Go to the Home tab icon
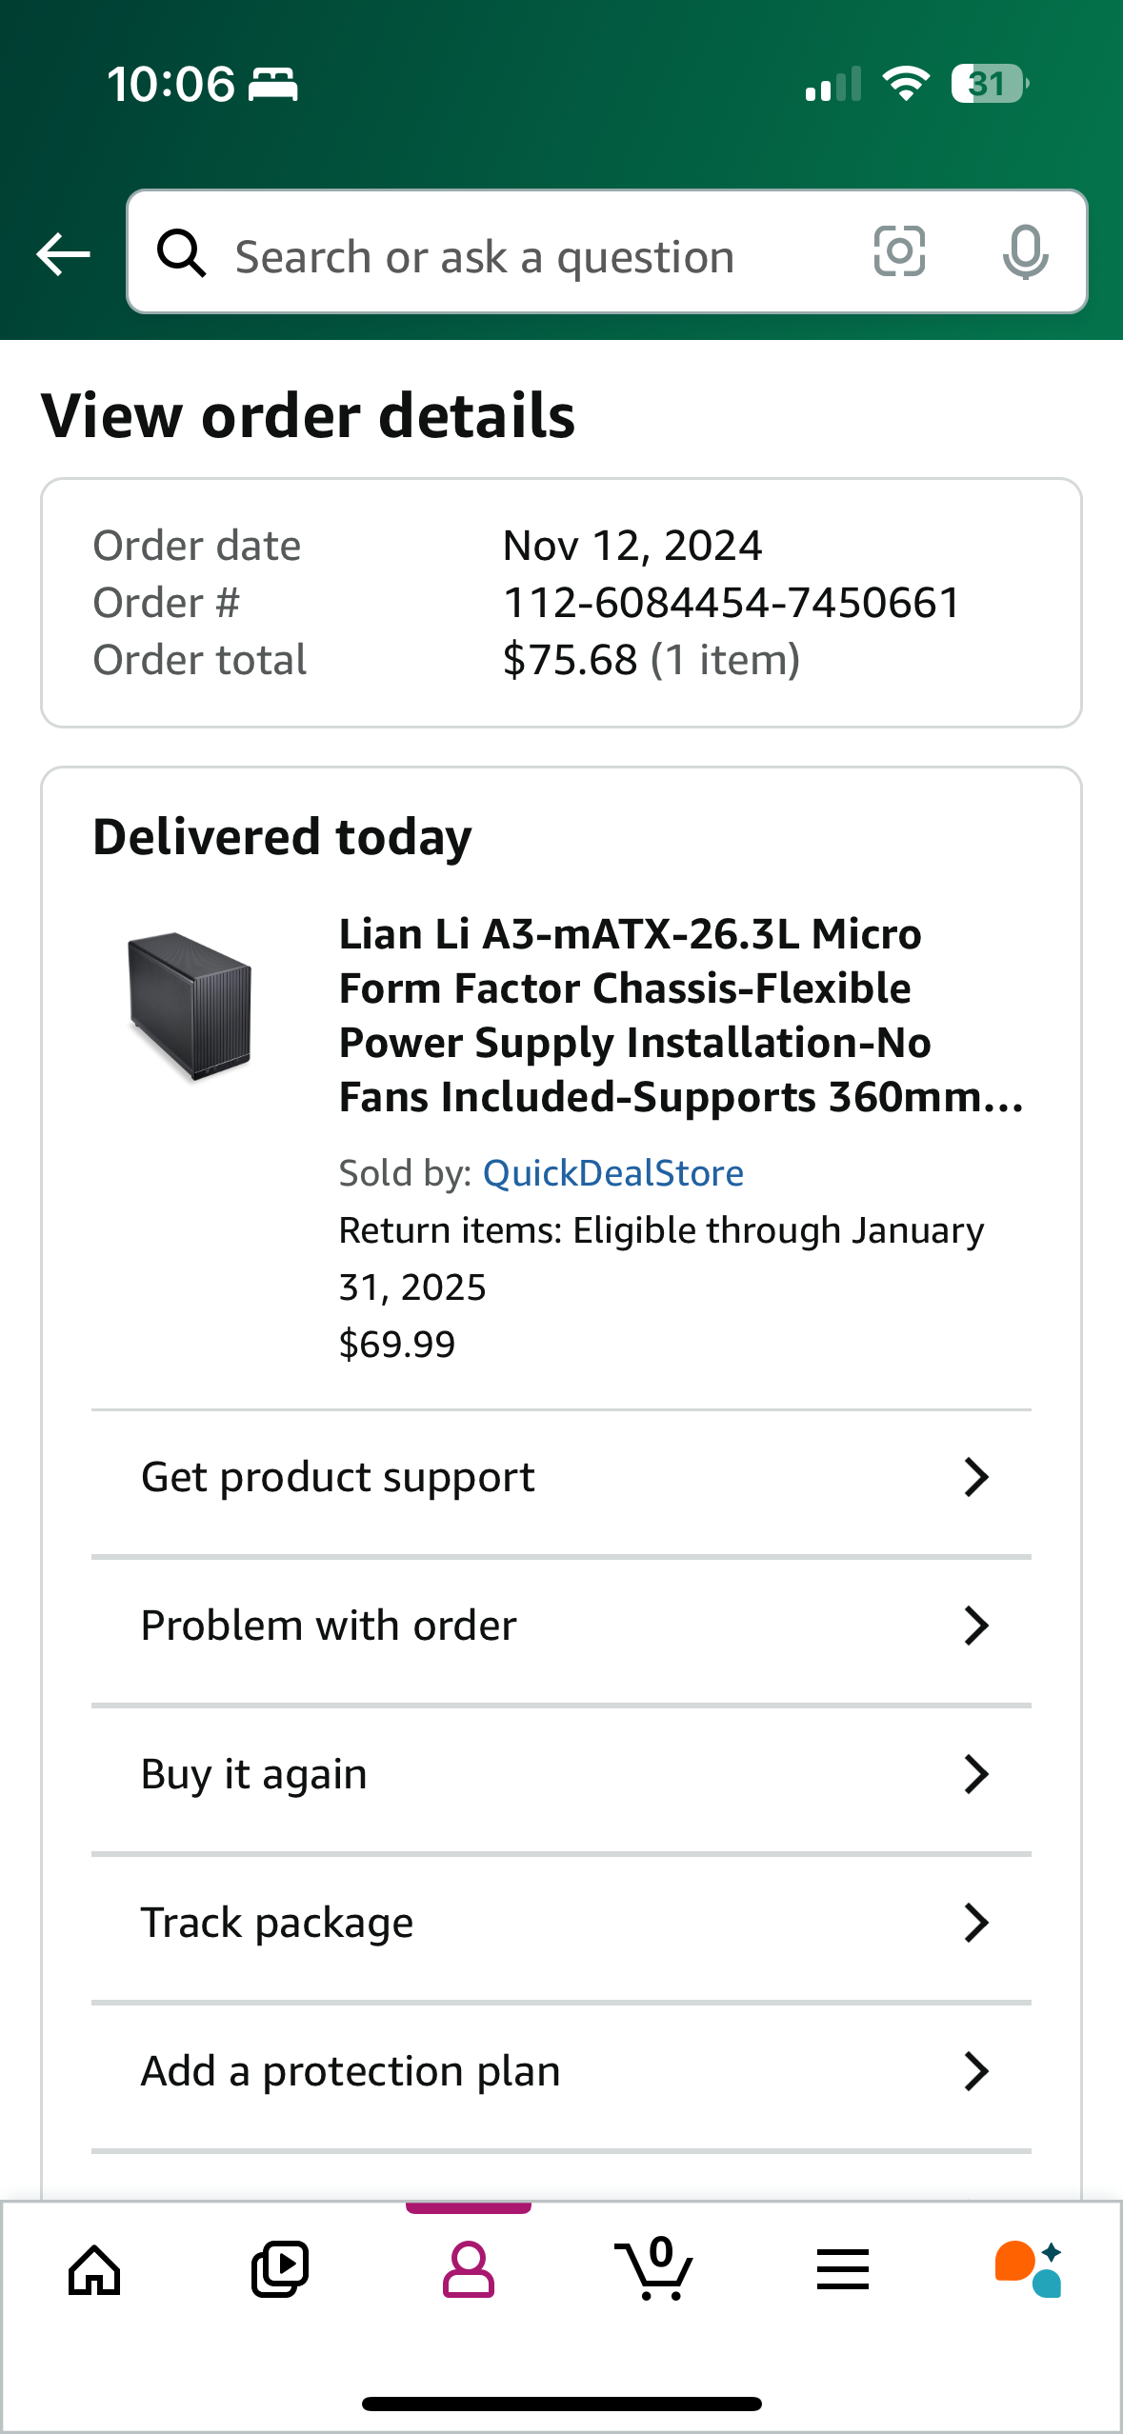The image size is (1123, 2434). click(x=94, y=2270)
